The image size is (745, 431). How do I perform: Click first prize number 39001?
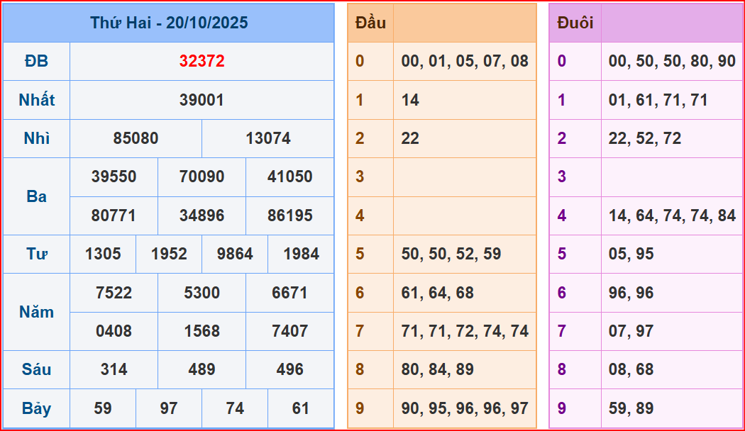[x=202, y=100]
